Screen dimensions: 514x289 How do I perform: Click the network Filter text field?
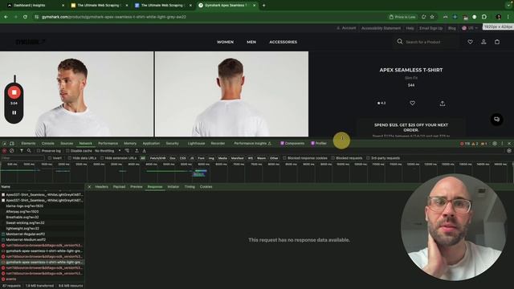(x=22, y=158)
